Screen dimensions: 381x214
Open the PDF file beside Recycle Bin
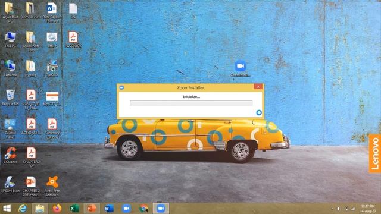31,99
